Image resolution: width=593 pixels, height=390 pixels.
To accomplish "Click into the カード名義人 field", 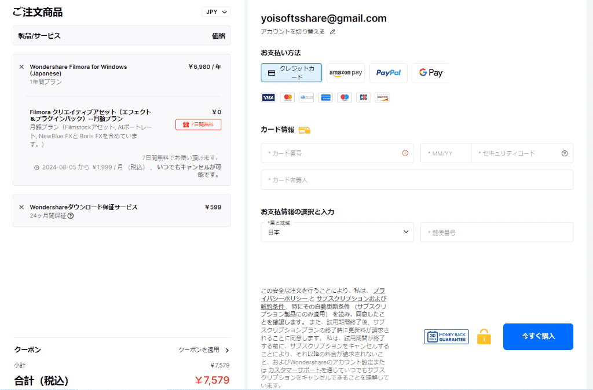I will click(417, 180).
